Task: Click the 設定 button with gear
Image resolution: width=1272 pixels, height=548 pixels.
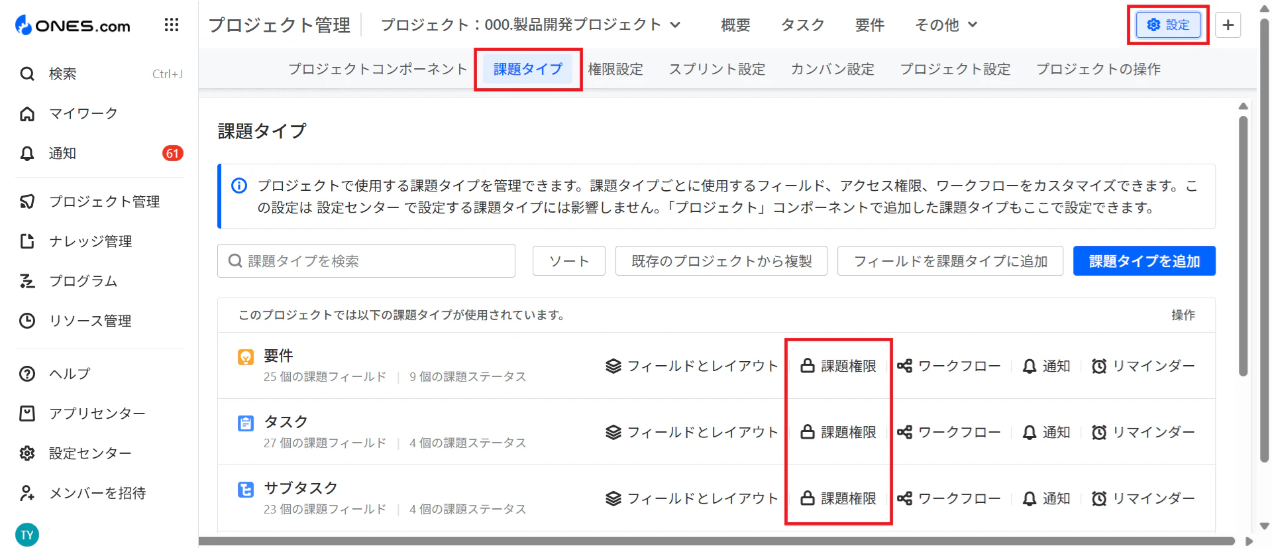Action: 1168,25
